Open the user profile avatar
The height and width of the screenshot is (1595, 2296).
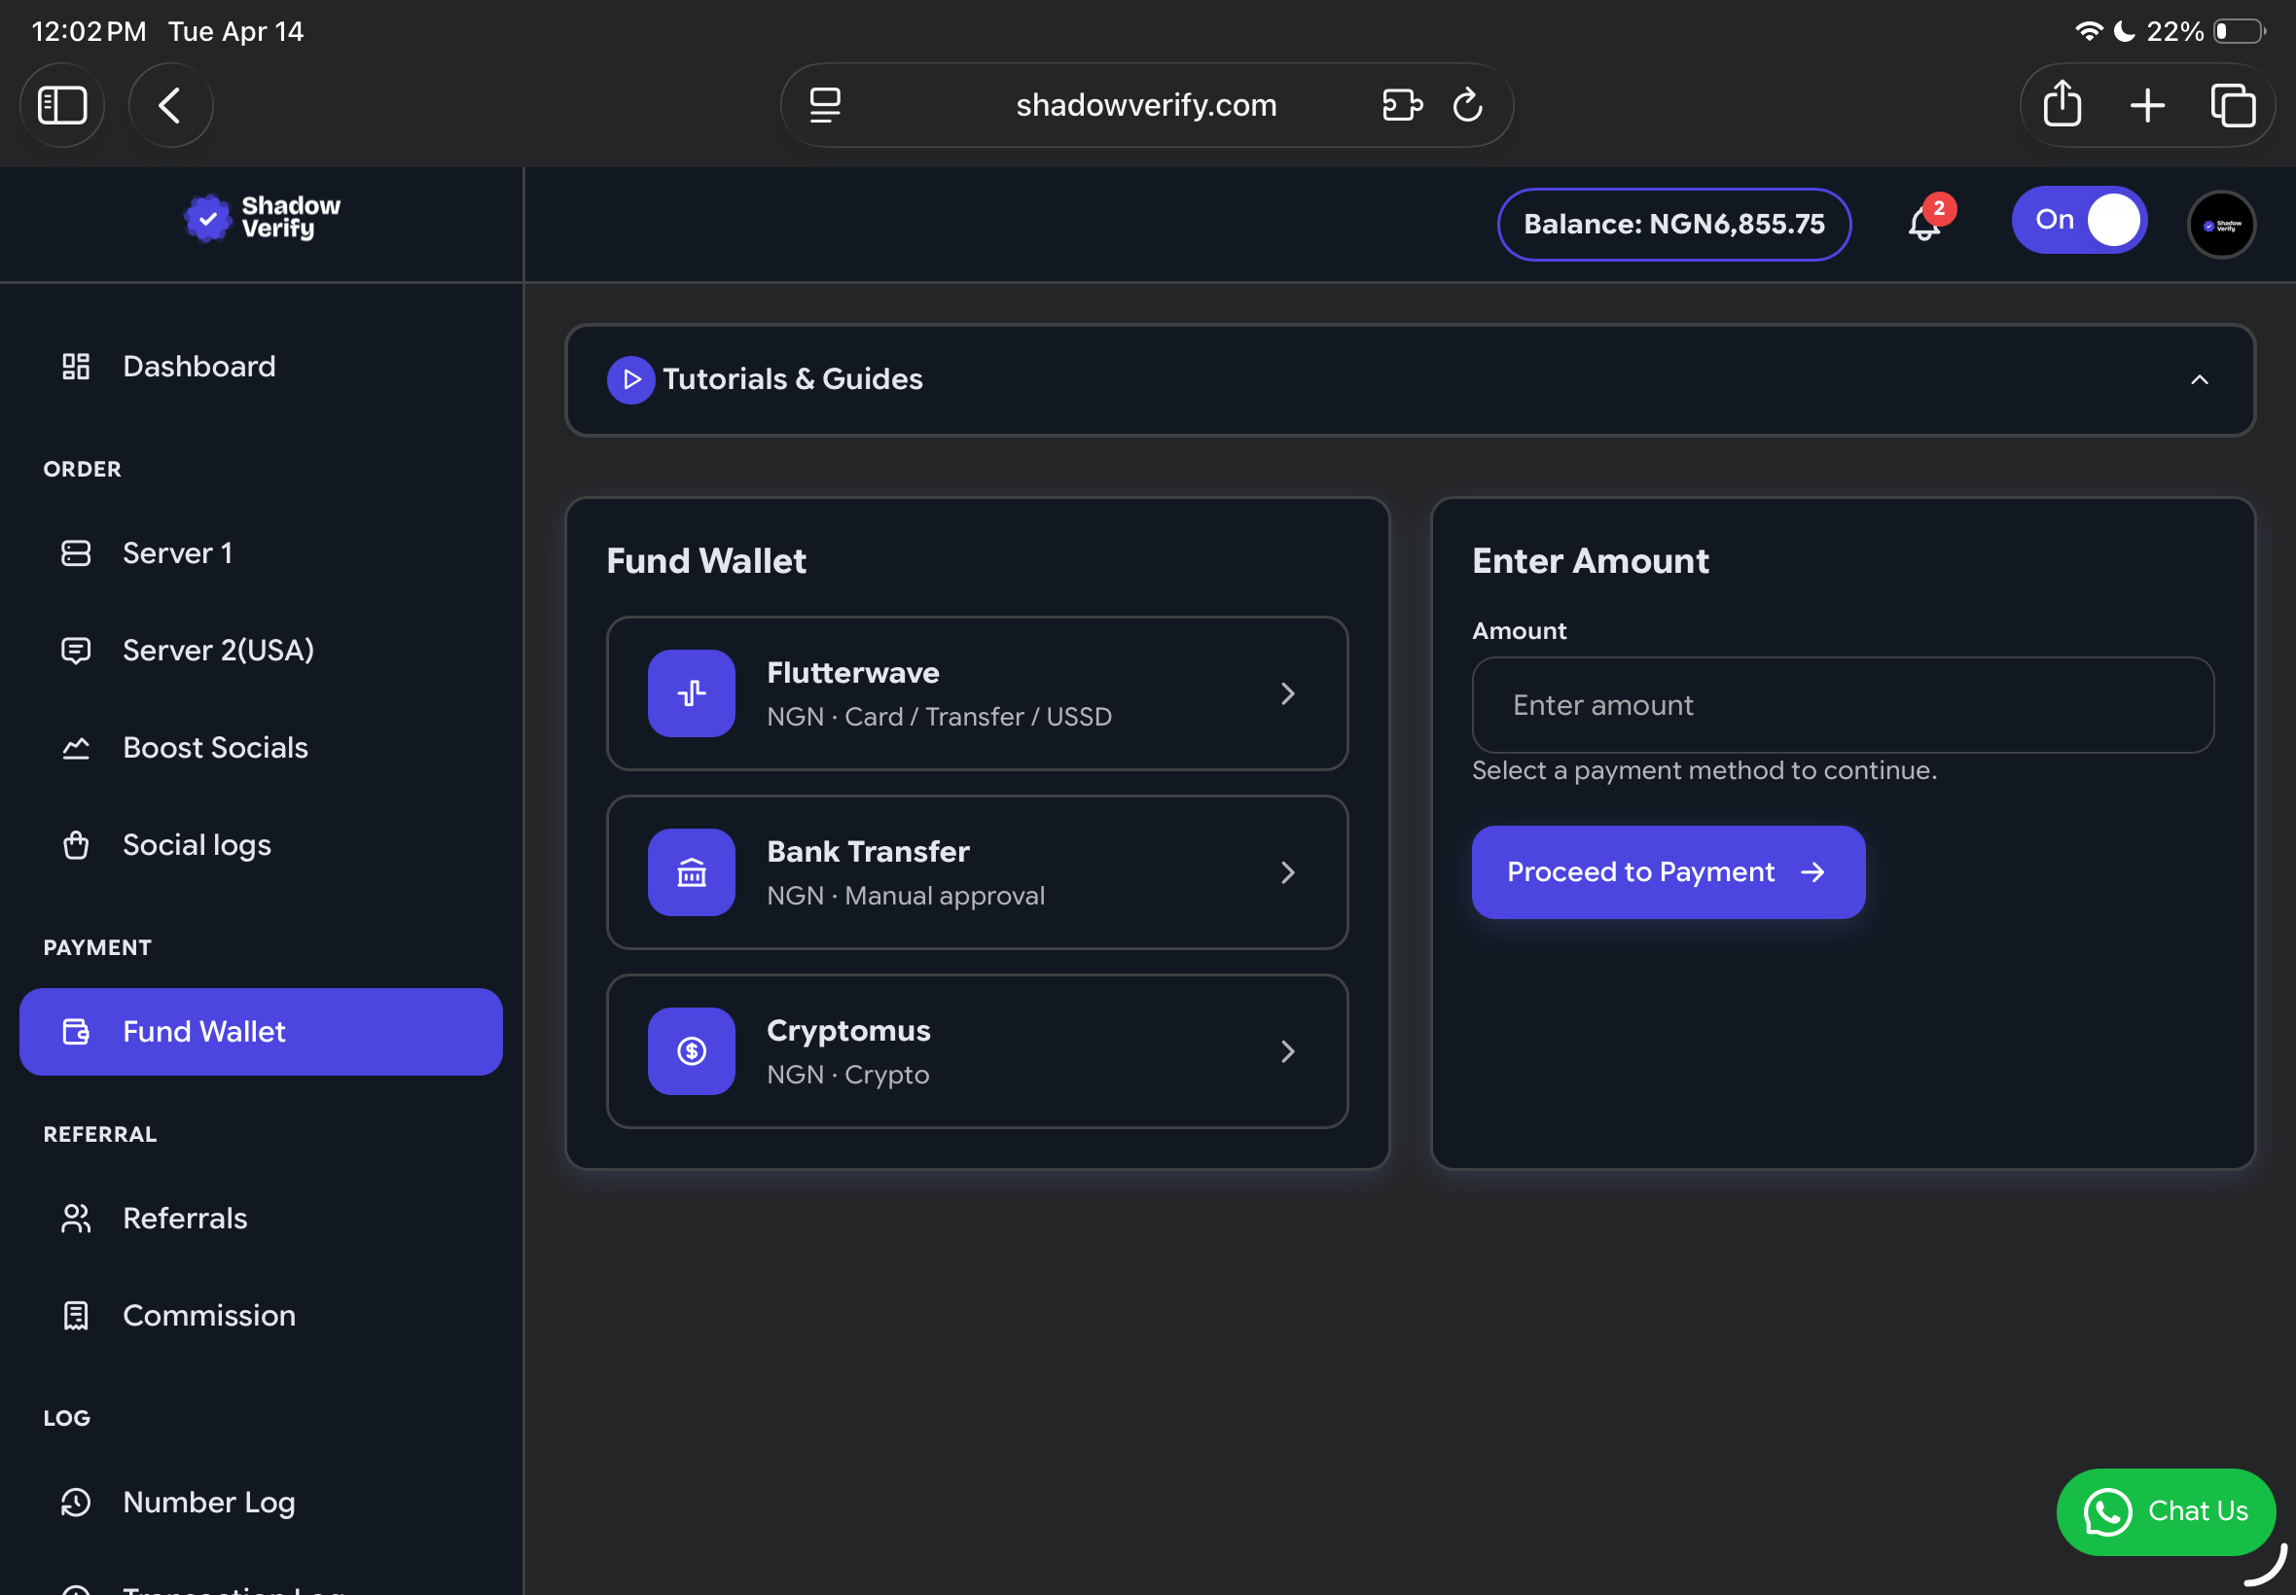(x=2221, y=225)
